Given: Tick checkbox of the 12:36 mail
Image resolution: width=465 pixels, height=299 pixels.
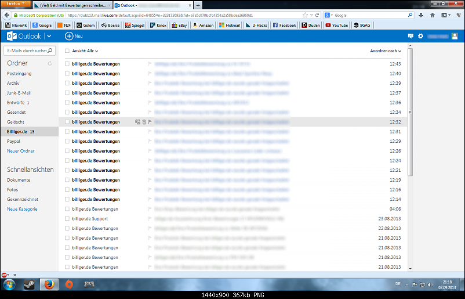Looking at the screenshot, I should coord(67,102).
